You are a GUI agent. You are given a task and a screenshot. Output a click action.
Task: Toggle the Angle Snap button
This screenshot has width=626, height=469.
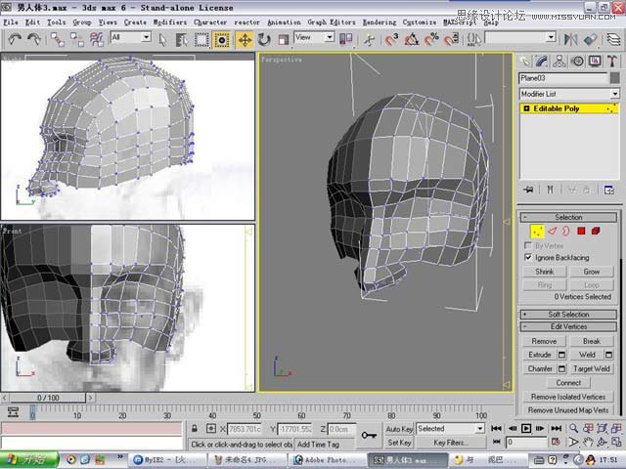click(x=411, y=39)
